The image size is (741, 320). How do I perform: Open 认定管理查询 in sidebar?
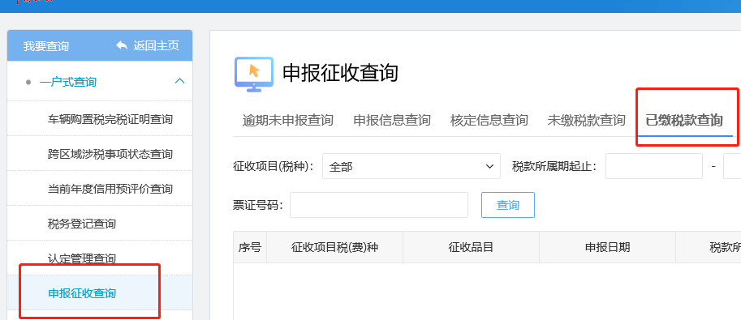pos(82,258)
